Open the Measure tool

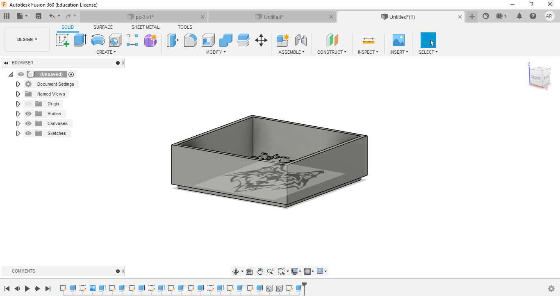coord(368,40)
